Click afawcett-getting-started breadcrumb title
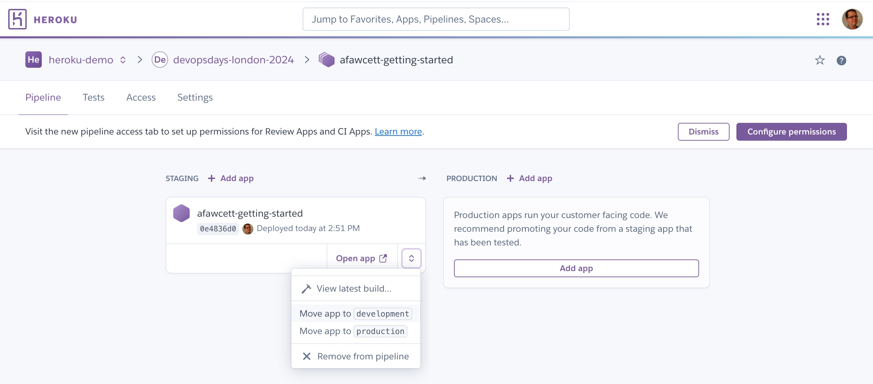The width and height of the screenshot is (873, 384). pyautogui.click(x=396, y=60)
